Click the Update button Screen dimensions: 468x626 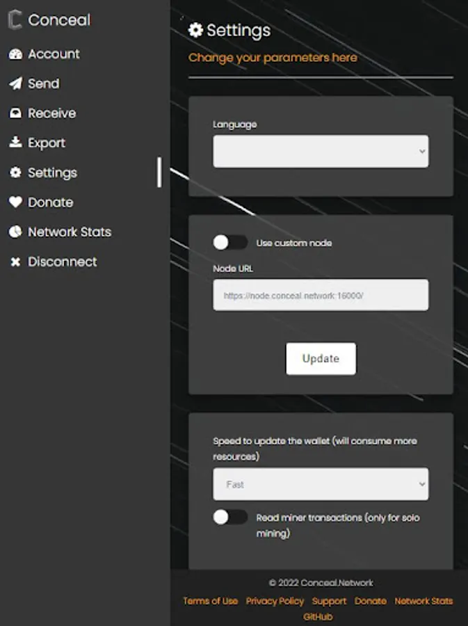point(321,358)
